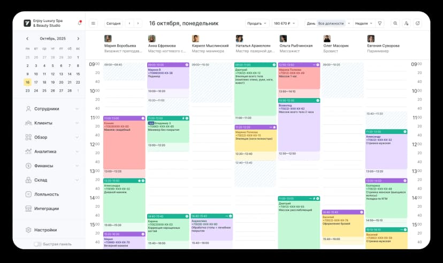Go to next month in mini calendar
The height and width of the screenshot is (263, 443).
click(x=78, y=39)
